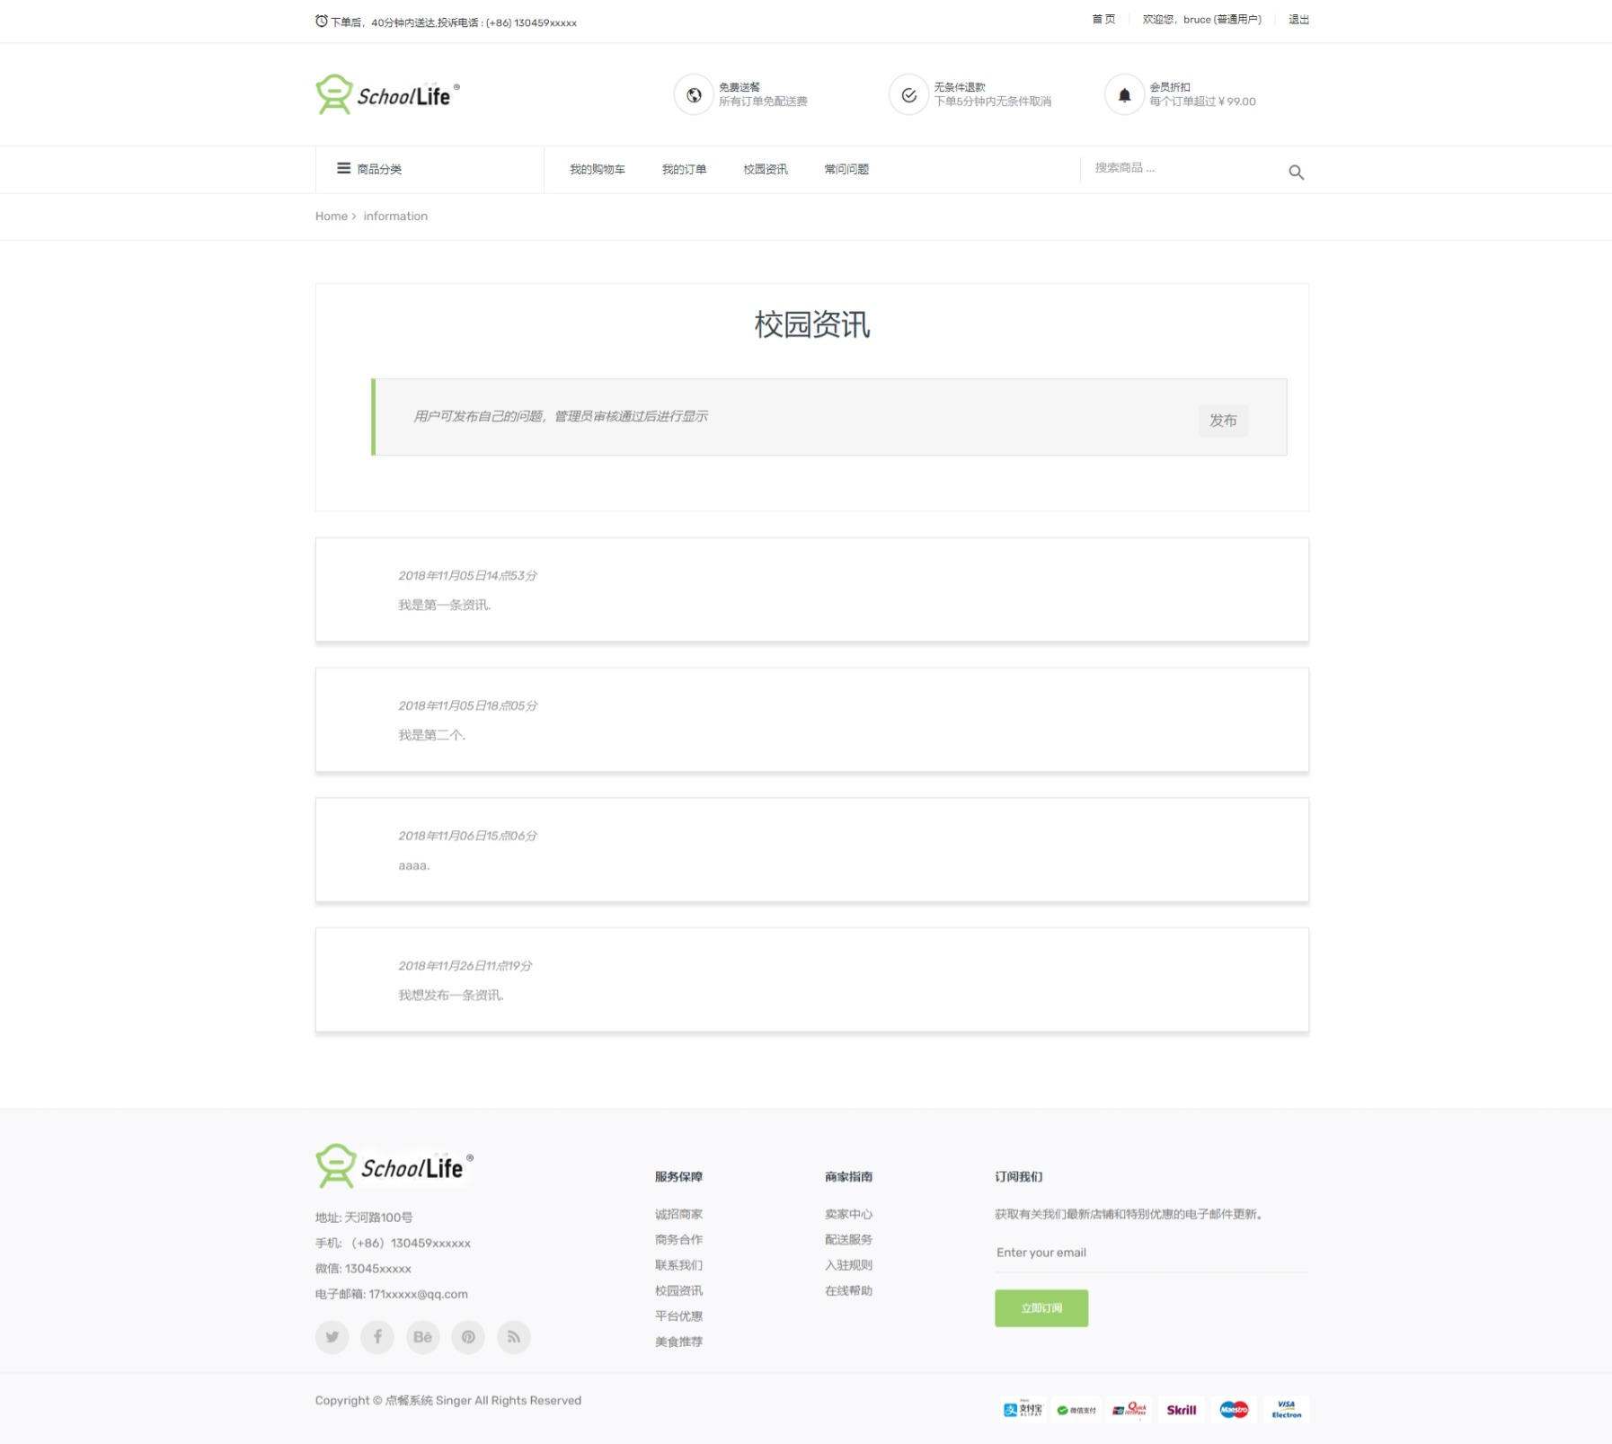Click the 发布 publish button
1612x1444 pixels.
coord(1223,420)
